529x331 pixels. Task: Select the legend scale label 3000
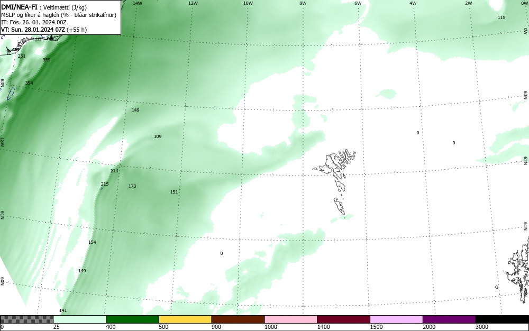coord(482,327)
